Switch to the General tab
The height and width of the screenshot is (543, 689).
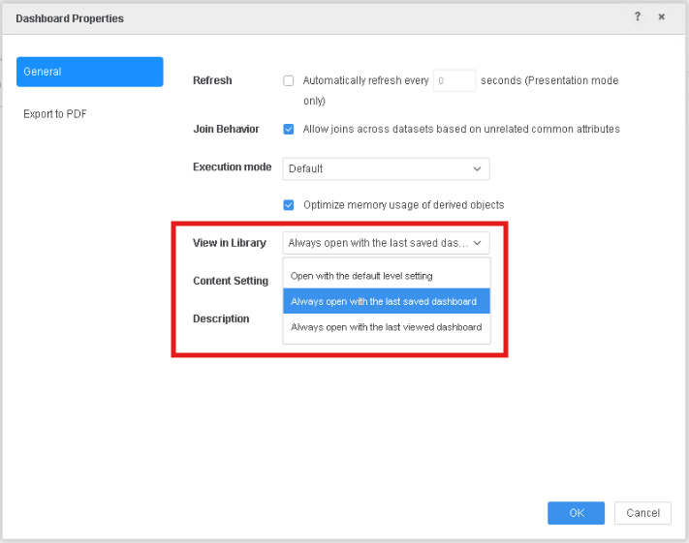pos(90,72)
